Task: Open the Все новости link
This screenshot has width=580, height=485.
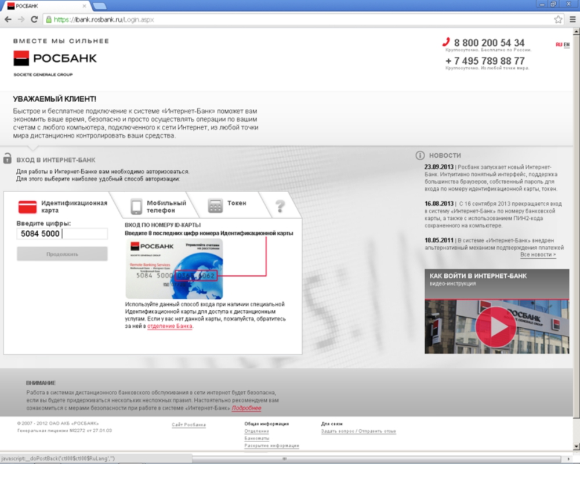Action: [x=538, y=255]
